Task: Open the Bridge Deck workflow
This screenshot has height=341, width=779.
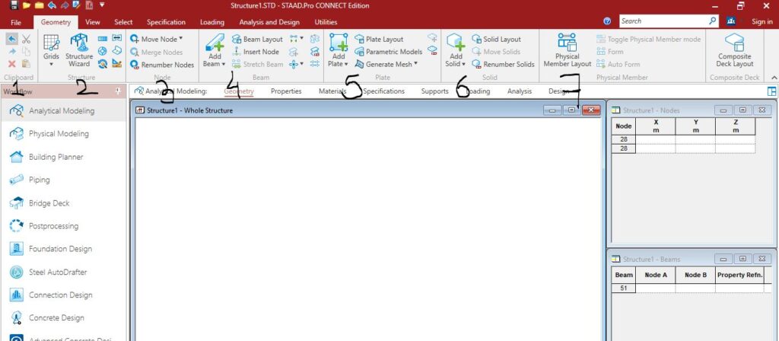Action: tap(63, 203)
